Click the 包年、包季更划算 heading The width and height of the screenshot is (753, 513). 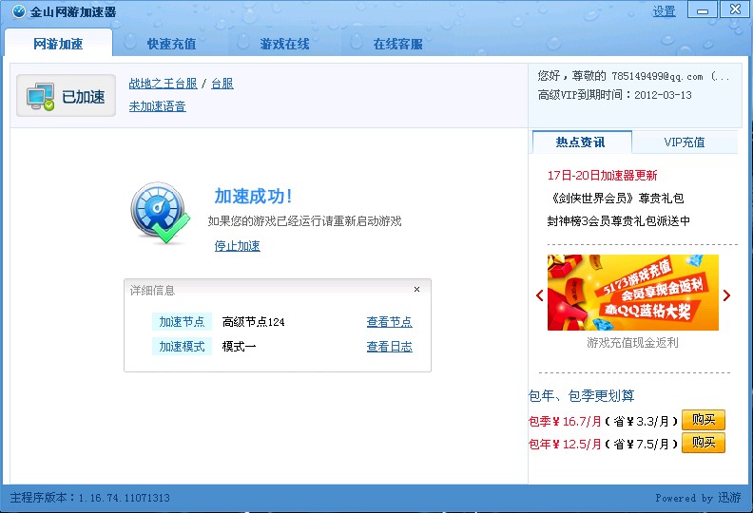[x=581, y=396]
